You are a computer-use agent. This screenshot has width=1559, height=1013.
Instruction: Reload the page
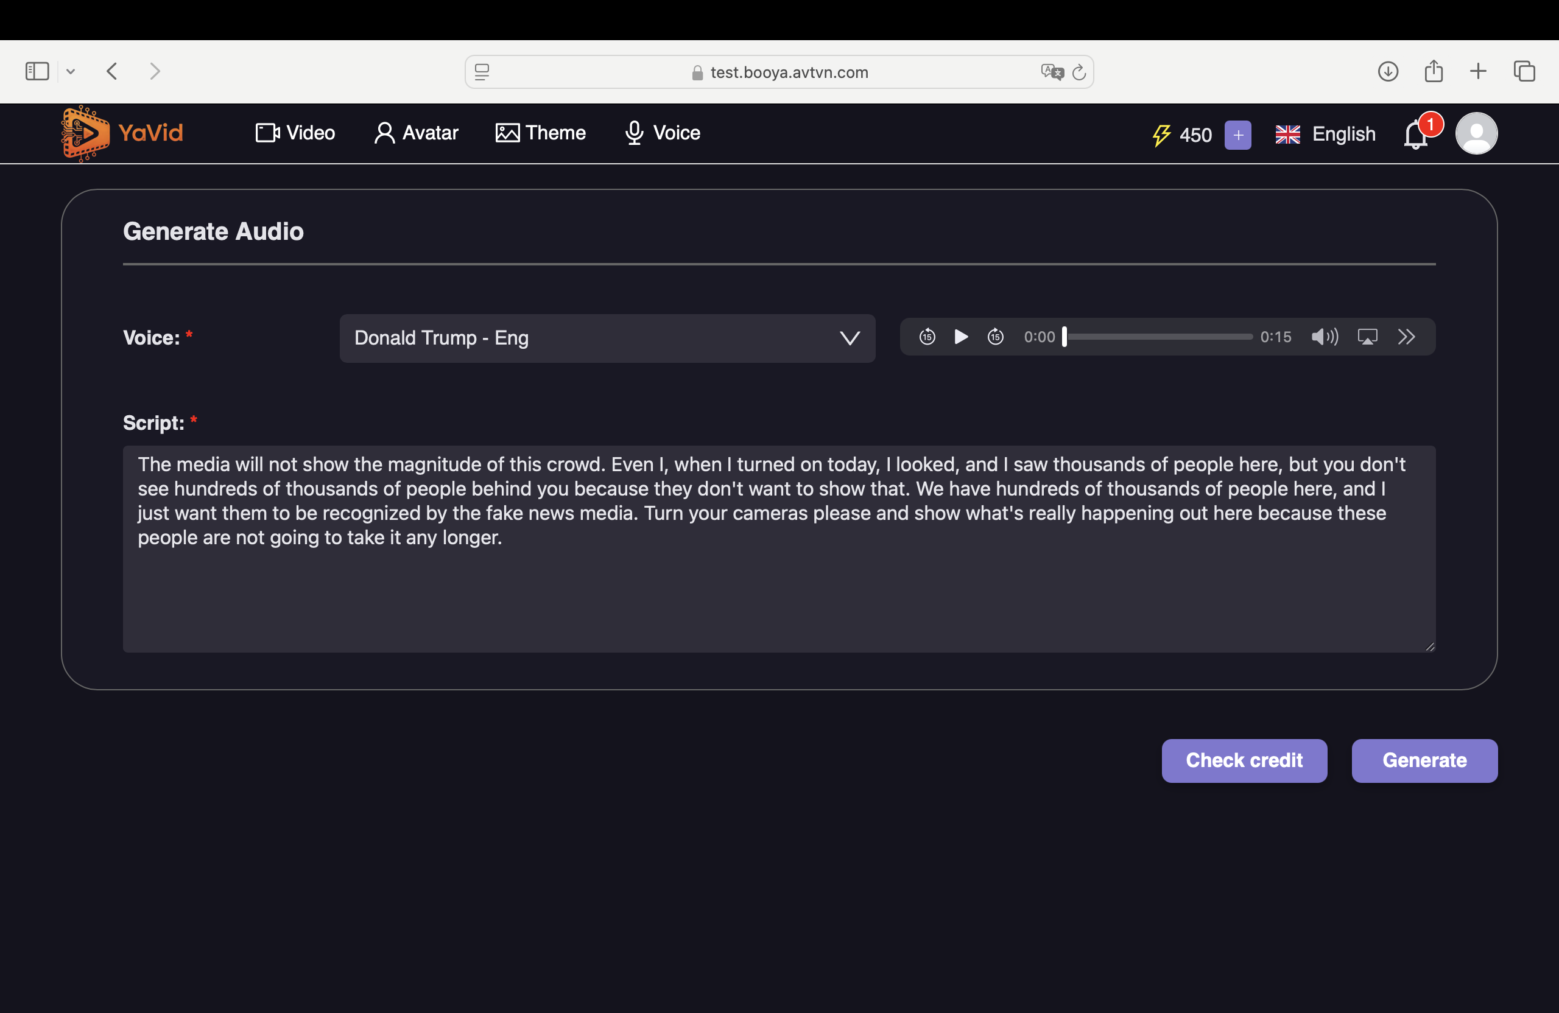tap(1079, 72)
